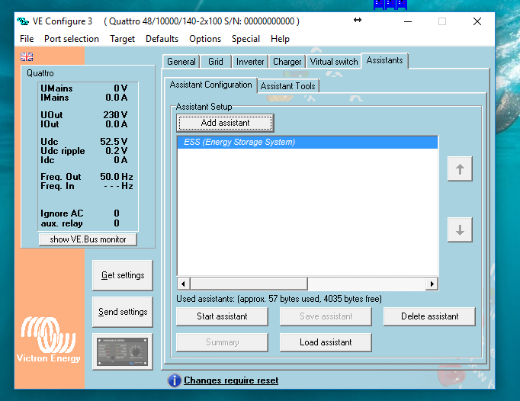Click the Changes require reset link
The width and height of the screenshot is (520, 401).
pyautogui.click(x=231, y=380)
